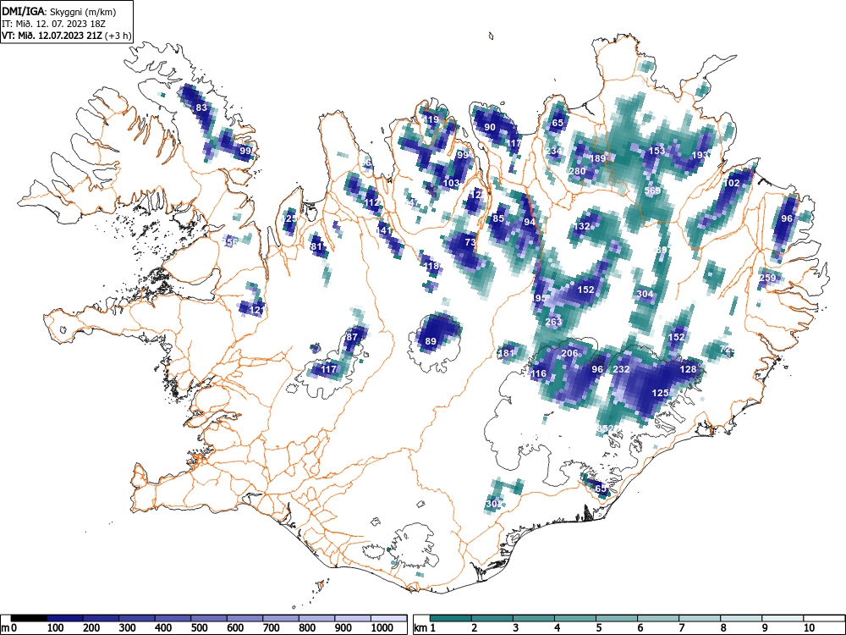This screenshot has height=635, width=846.
Task: Select the teal swatch between 4 and 5 km
Action: 575,618
